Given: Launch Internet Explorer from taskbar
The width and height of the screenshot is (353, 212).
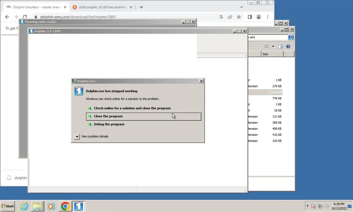Looking at the screenshot, I should [24, 206].
